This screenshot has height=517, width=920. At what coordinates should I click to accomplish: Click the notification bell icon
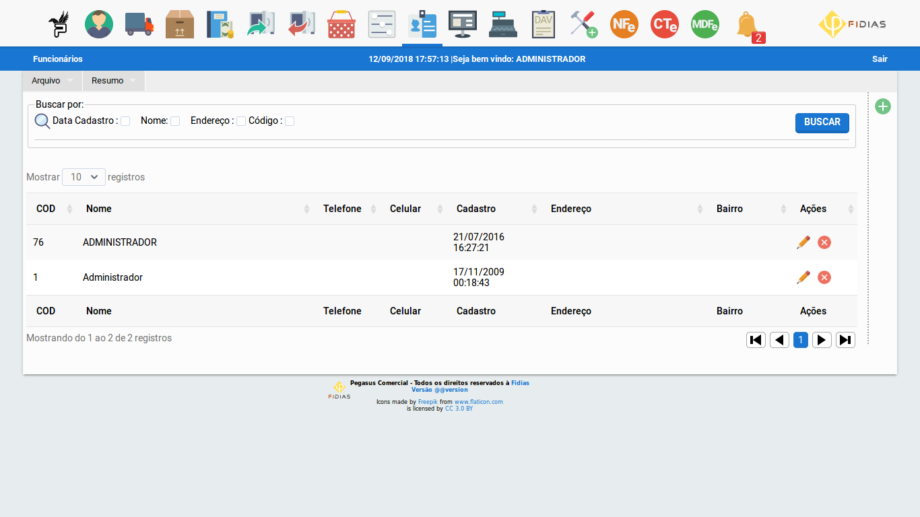746,25
